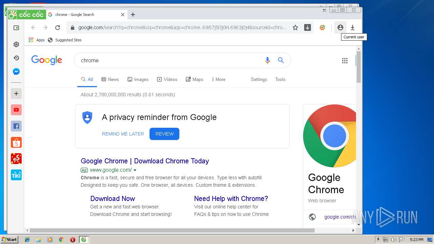434x244 pixels.
Task: Open Need Help with Chrome? sitelink
Action: (231, 199)
